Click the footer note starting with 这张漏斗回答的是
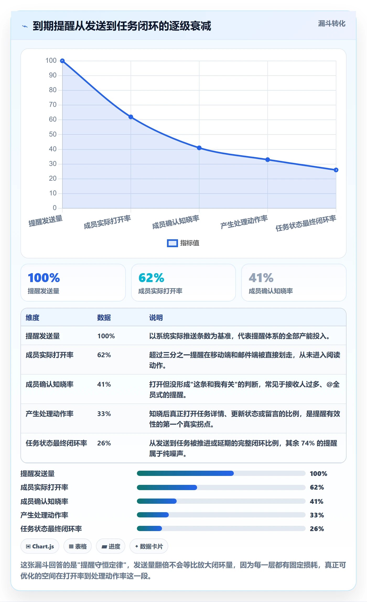This screenshot has height=602, width=367. click(x=183, y=570)
